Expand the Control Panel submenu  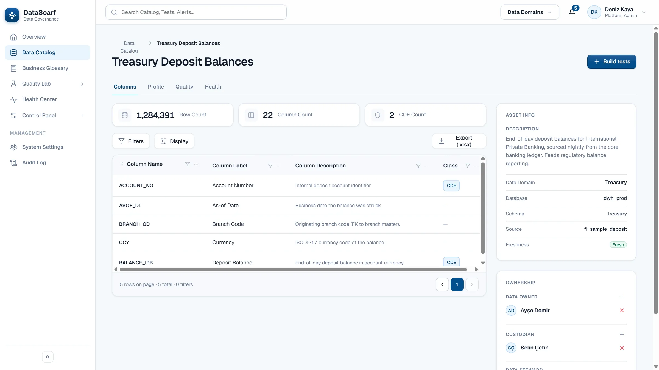tap(82, 115)
